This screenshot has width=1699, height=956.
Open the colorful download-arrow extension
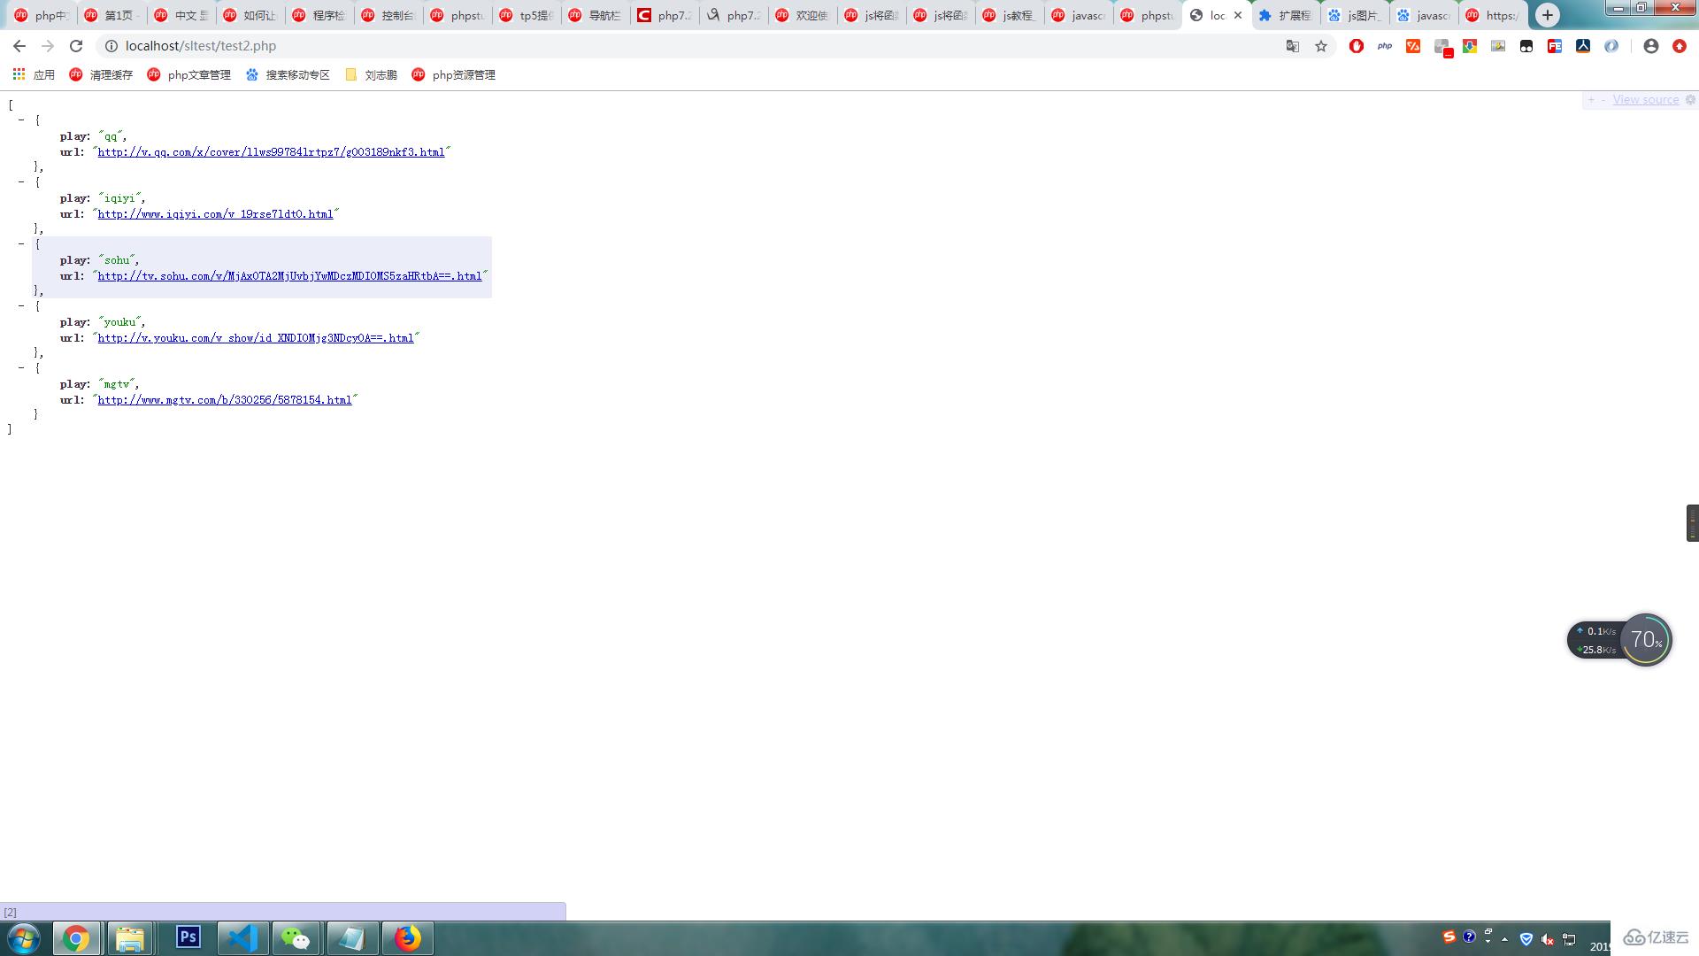coord(1470,46)
